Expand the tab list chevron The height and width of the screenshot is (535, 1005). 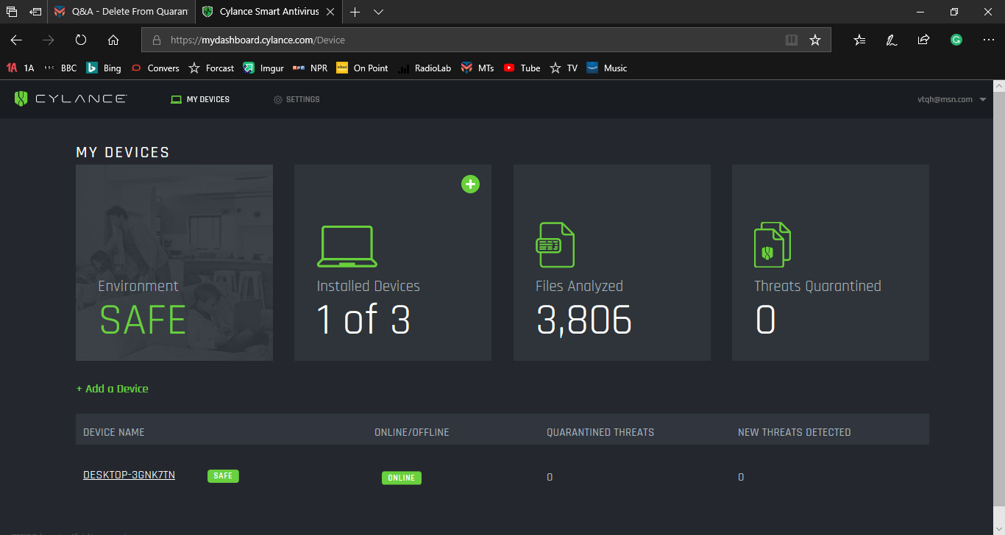[379, 12]
